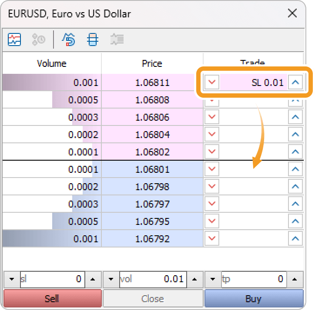This screenshot has height=310, width=315.
Task: Click the Volume column header
Action: [x=52, y=63]
